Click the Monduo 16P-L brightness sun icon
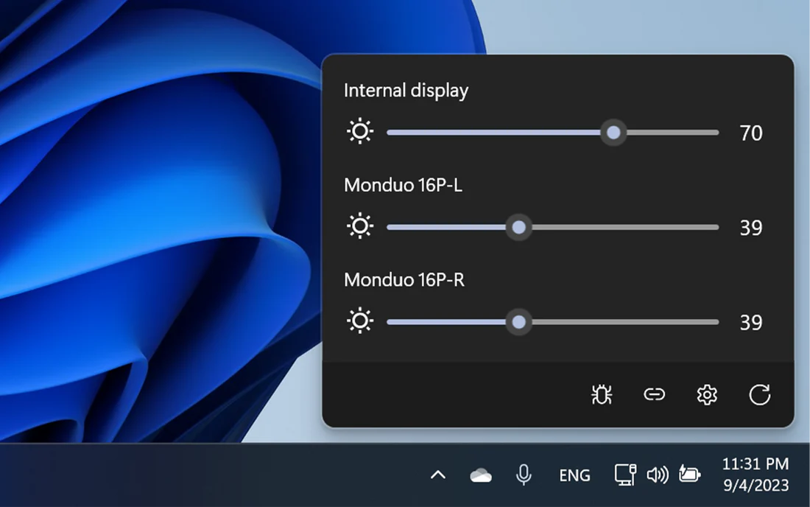 point(360,225)
